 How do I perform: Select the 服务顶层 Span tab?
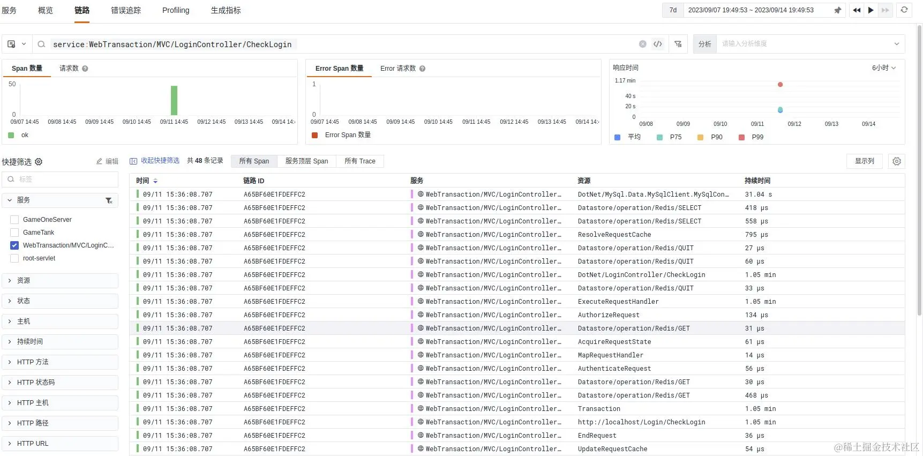click(306, 161)
